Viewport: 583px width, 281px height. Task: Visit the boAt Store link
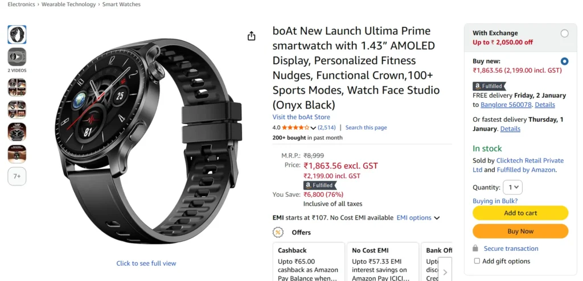pos(301,117)
